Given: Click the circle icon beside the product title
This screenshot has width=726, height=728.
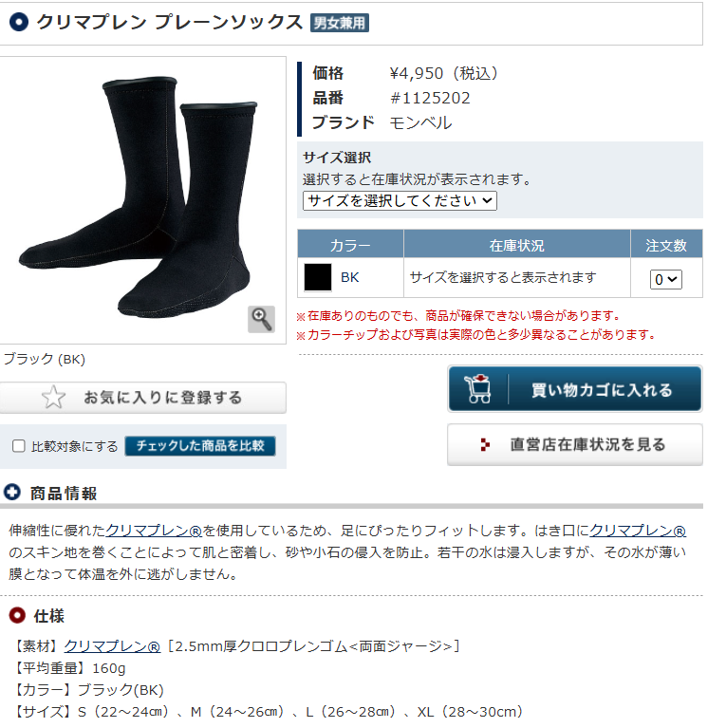Looking at the screenshot, I should click(x=19, y=22).
